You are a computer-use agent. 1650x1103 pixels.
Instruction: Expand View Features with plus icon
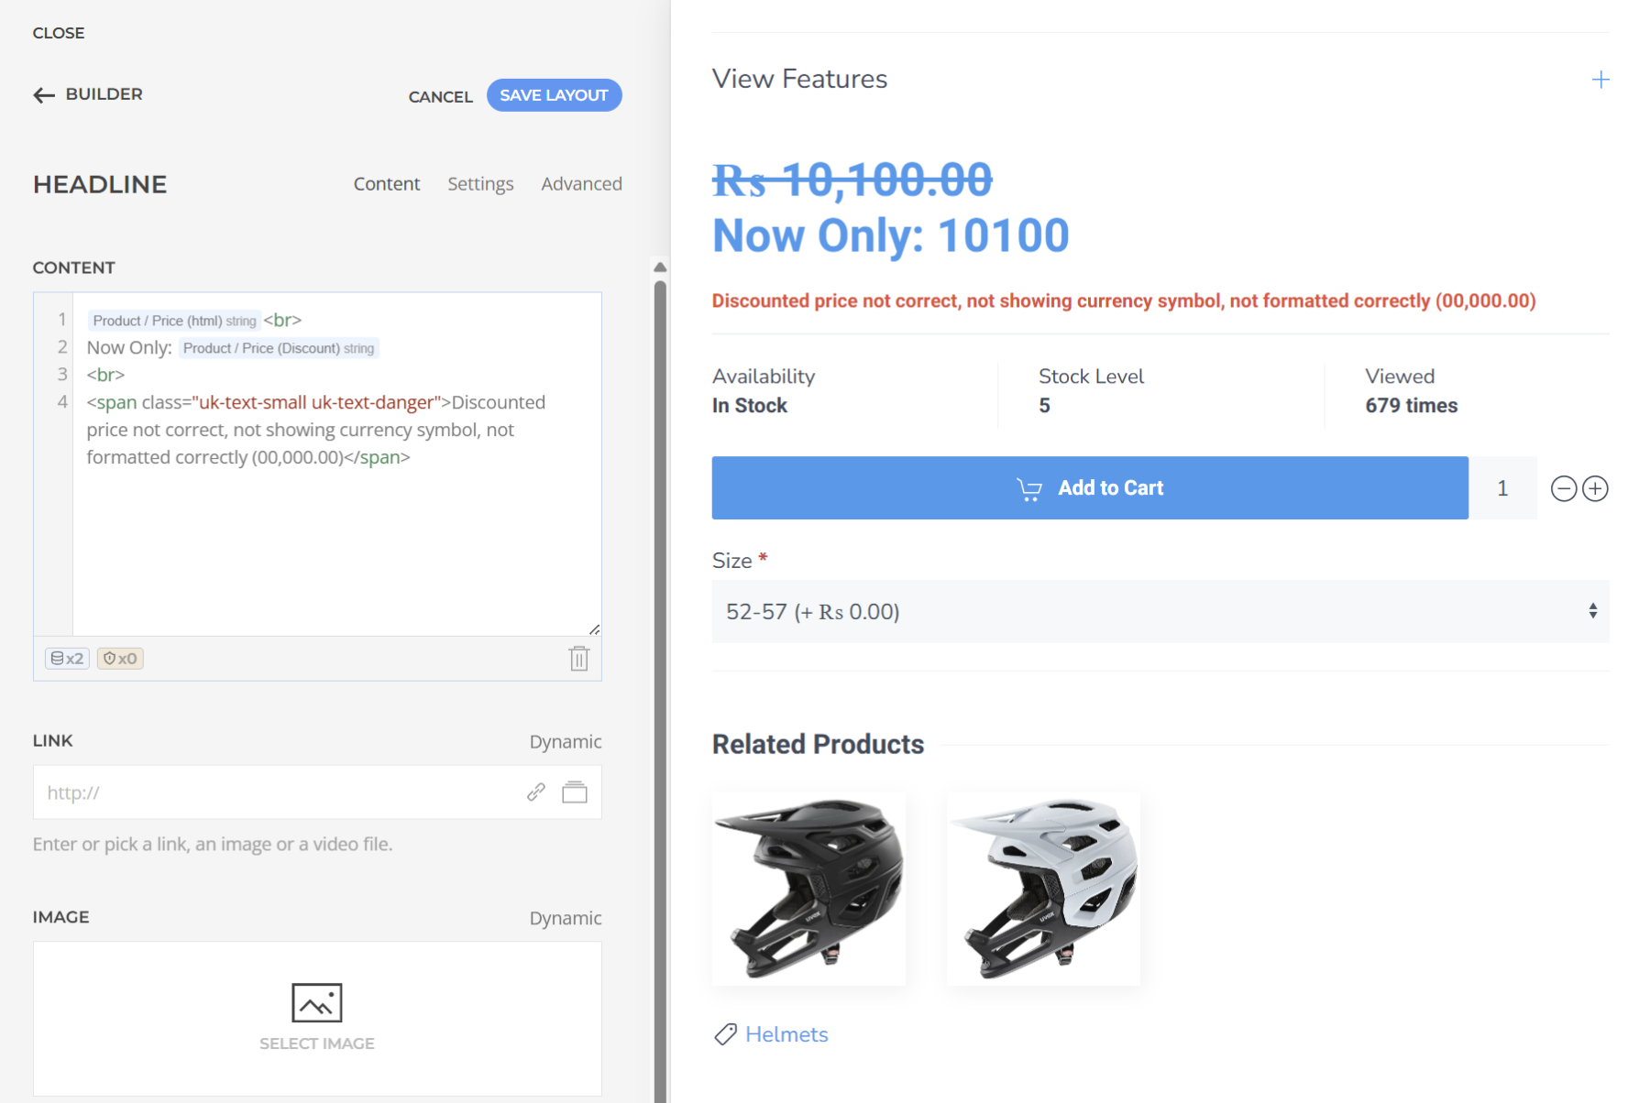[1600, 80]
